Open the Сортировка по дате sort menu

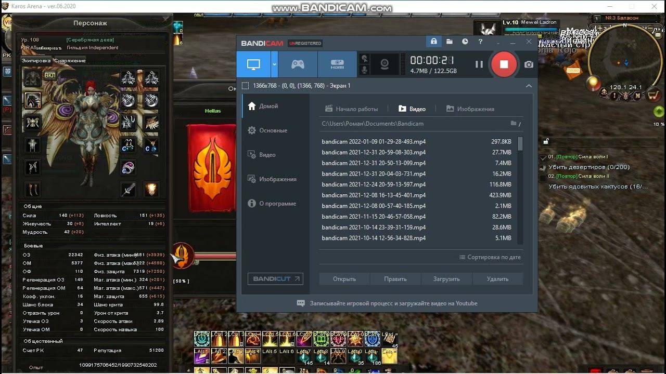490,257
